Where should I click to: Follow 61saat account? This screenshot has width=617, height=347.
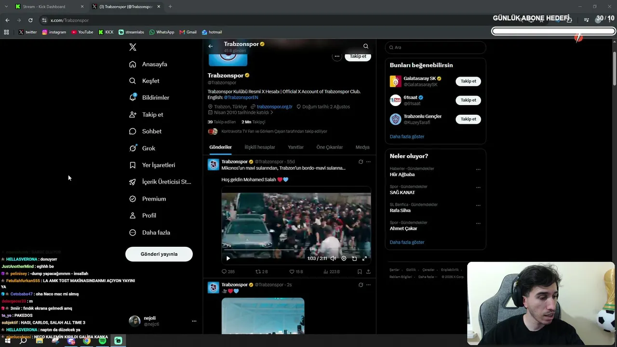coord(468,100)
